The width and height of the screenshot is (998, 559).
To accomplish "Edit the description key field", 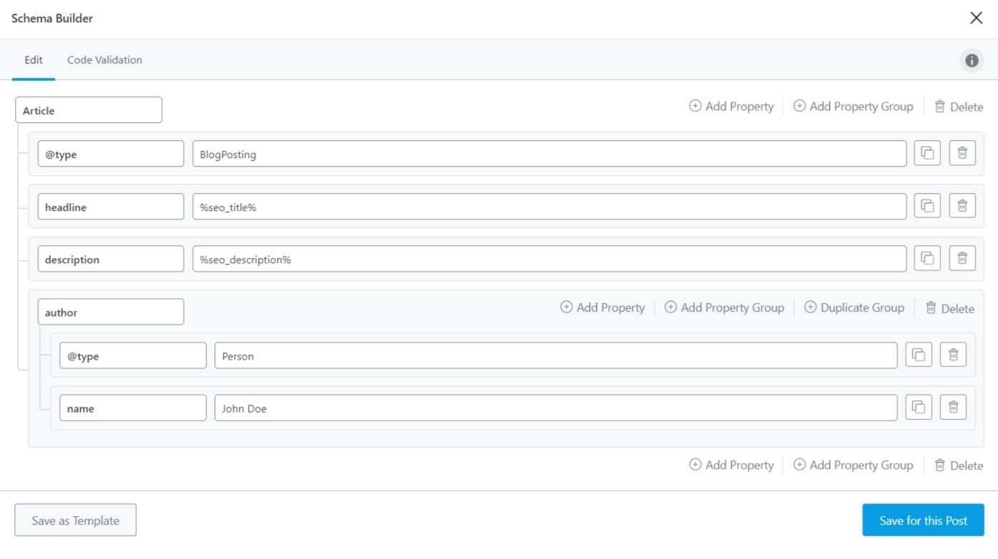I will (111, 259).
